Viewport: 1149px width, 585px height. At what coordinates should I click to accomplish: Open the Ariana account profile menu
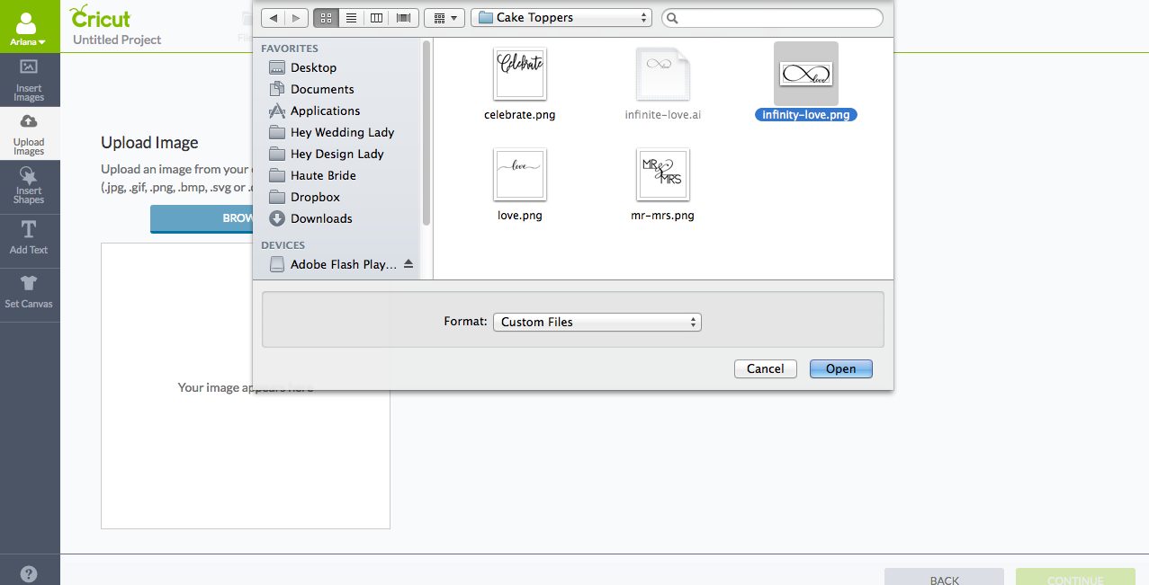pyautogui.click(x=29, y=27)
